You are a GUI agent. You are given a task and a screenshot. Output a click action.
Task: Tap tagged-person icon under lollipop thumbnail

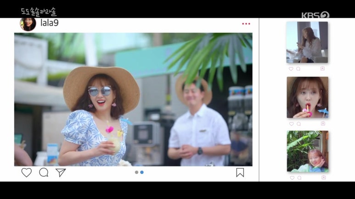(323, 124)
